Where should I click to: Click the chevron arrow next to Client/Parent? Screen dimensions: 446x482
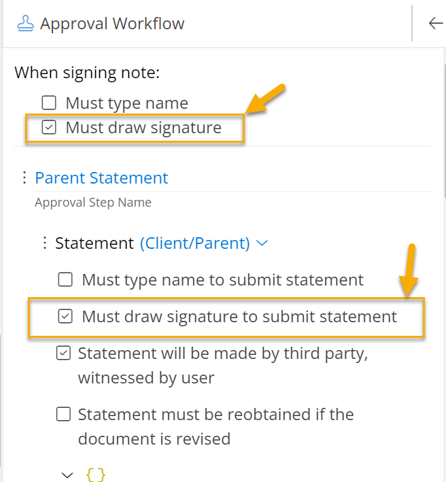(262, 243)
